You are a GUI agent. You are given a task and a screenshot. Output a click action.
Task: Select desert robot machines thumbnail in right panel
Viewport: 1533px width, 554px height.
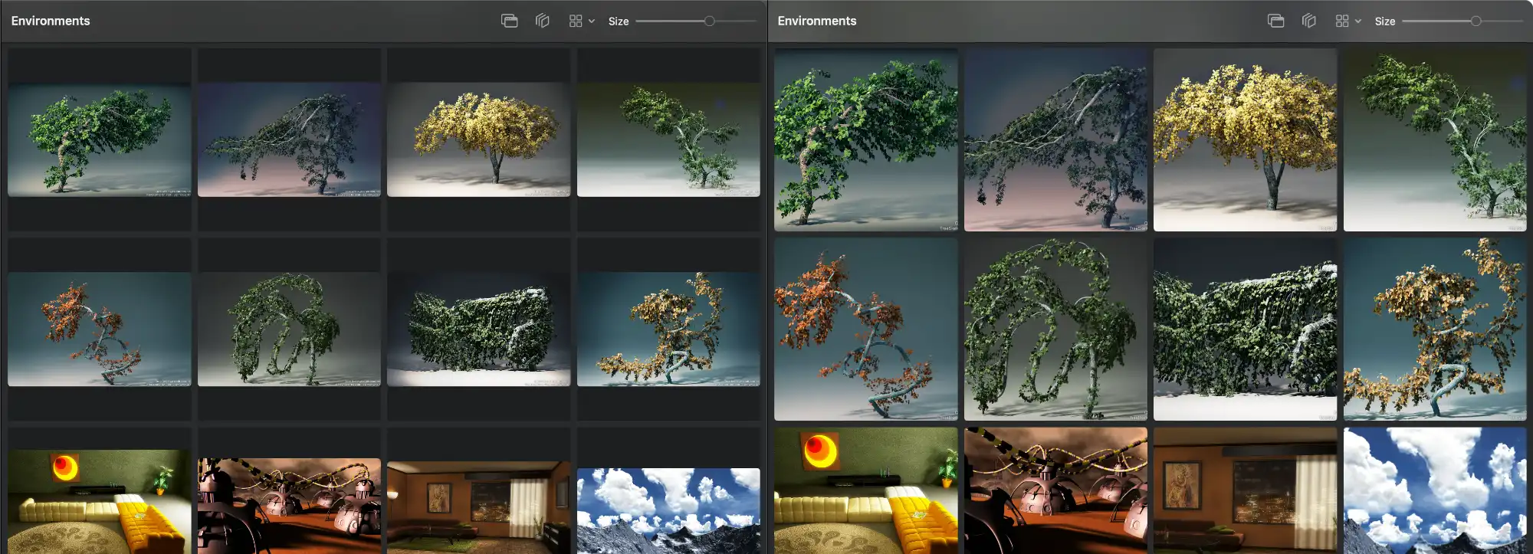1055,490
